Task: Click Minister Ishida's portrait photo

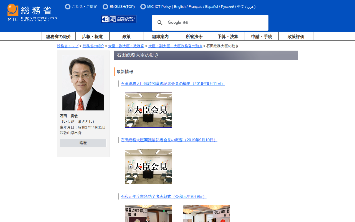Action: point(83,83)
